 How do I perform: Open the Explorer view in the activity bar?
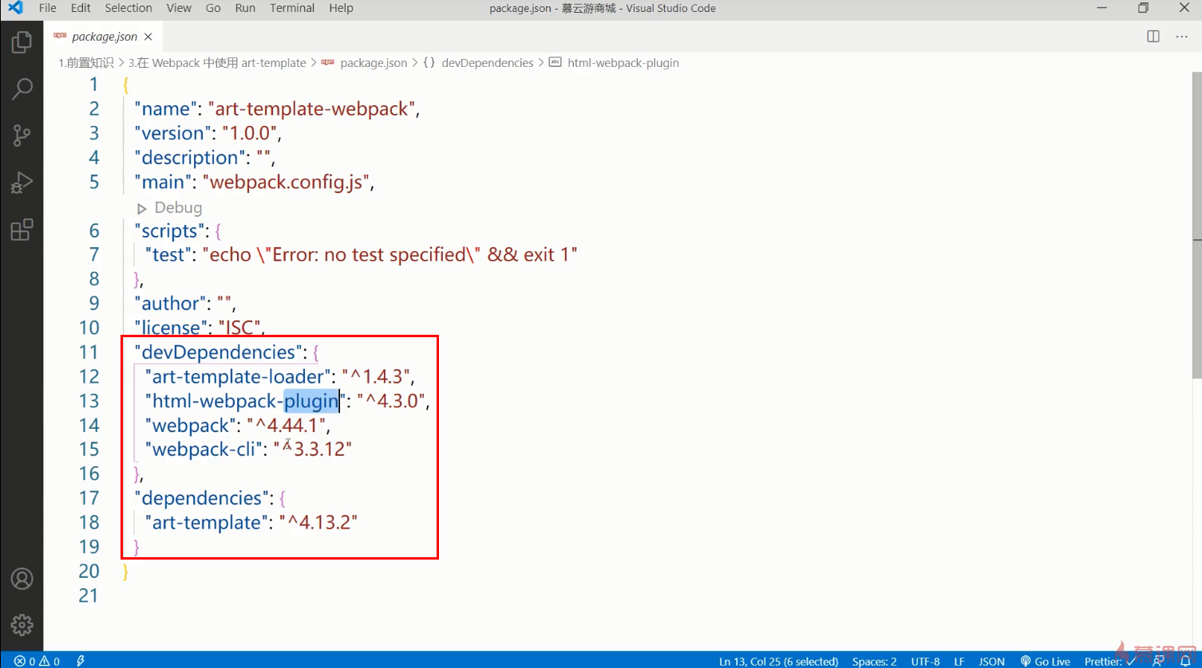point(22,42)
